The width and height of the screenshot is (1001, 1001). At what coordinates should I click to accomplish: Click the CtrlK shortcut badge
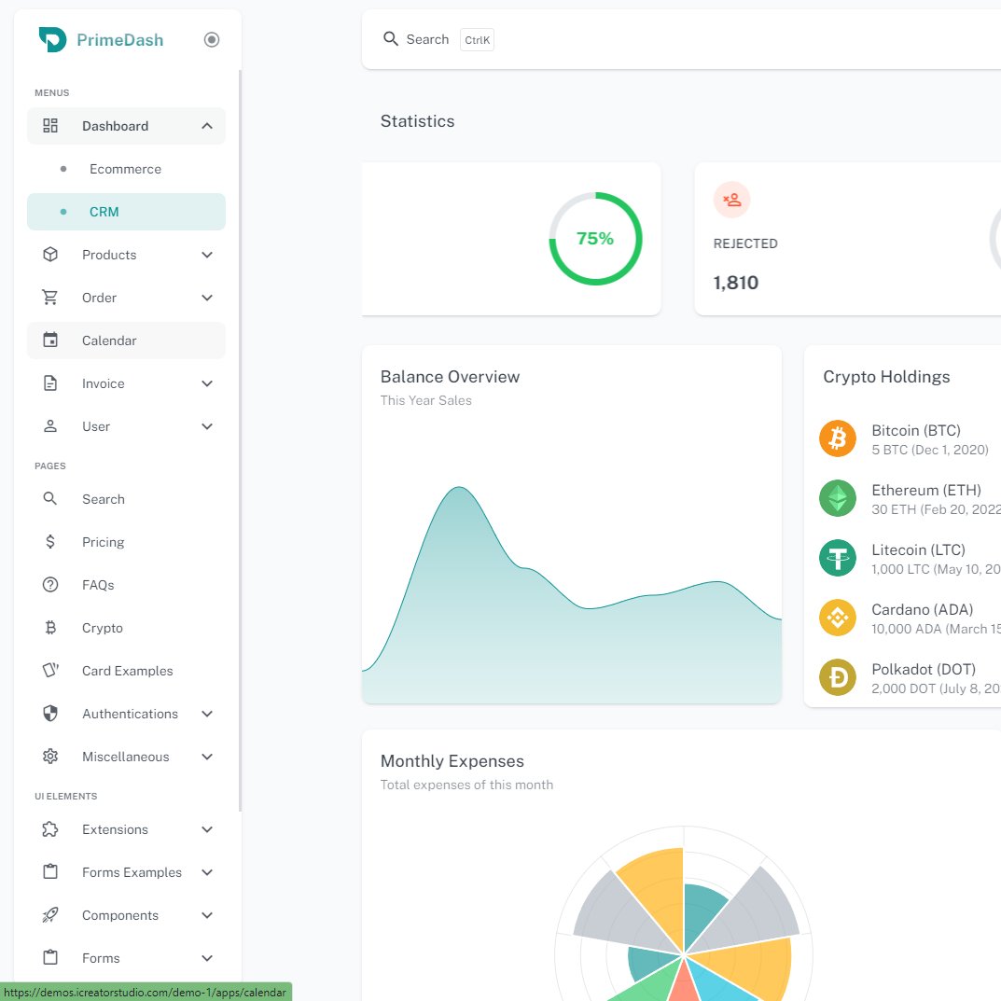coord(477,39)
